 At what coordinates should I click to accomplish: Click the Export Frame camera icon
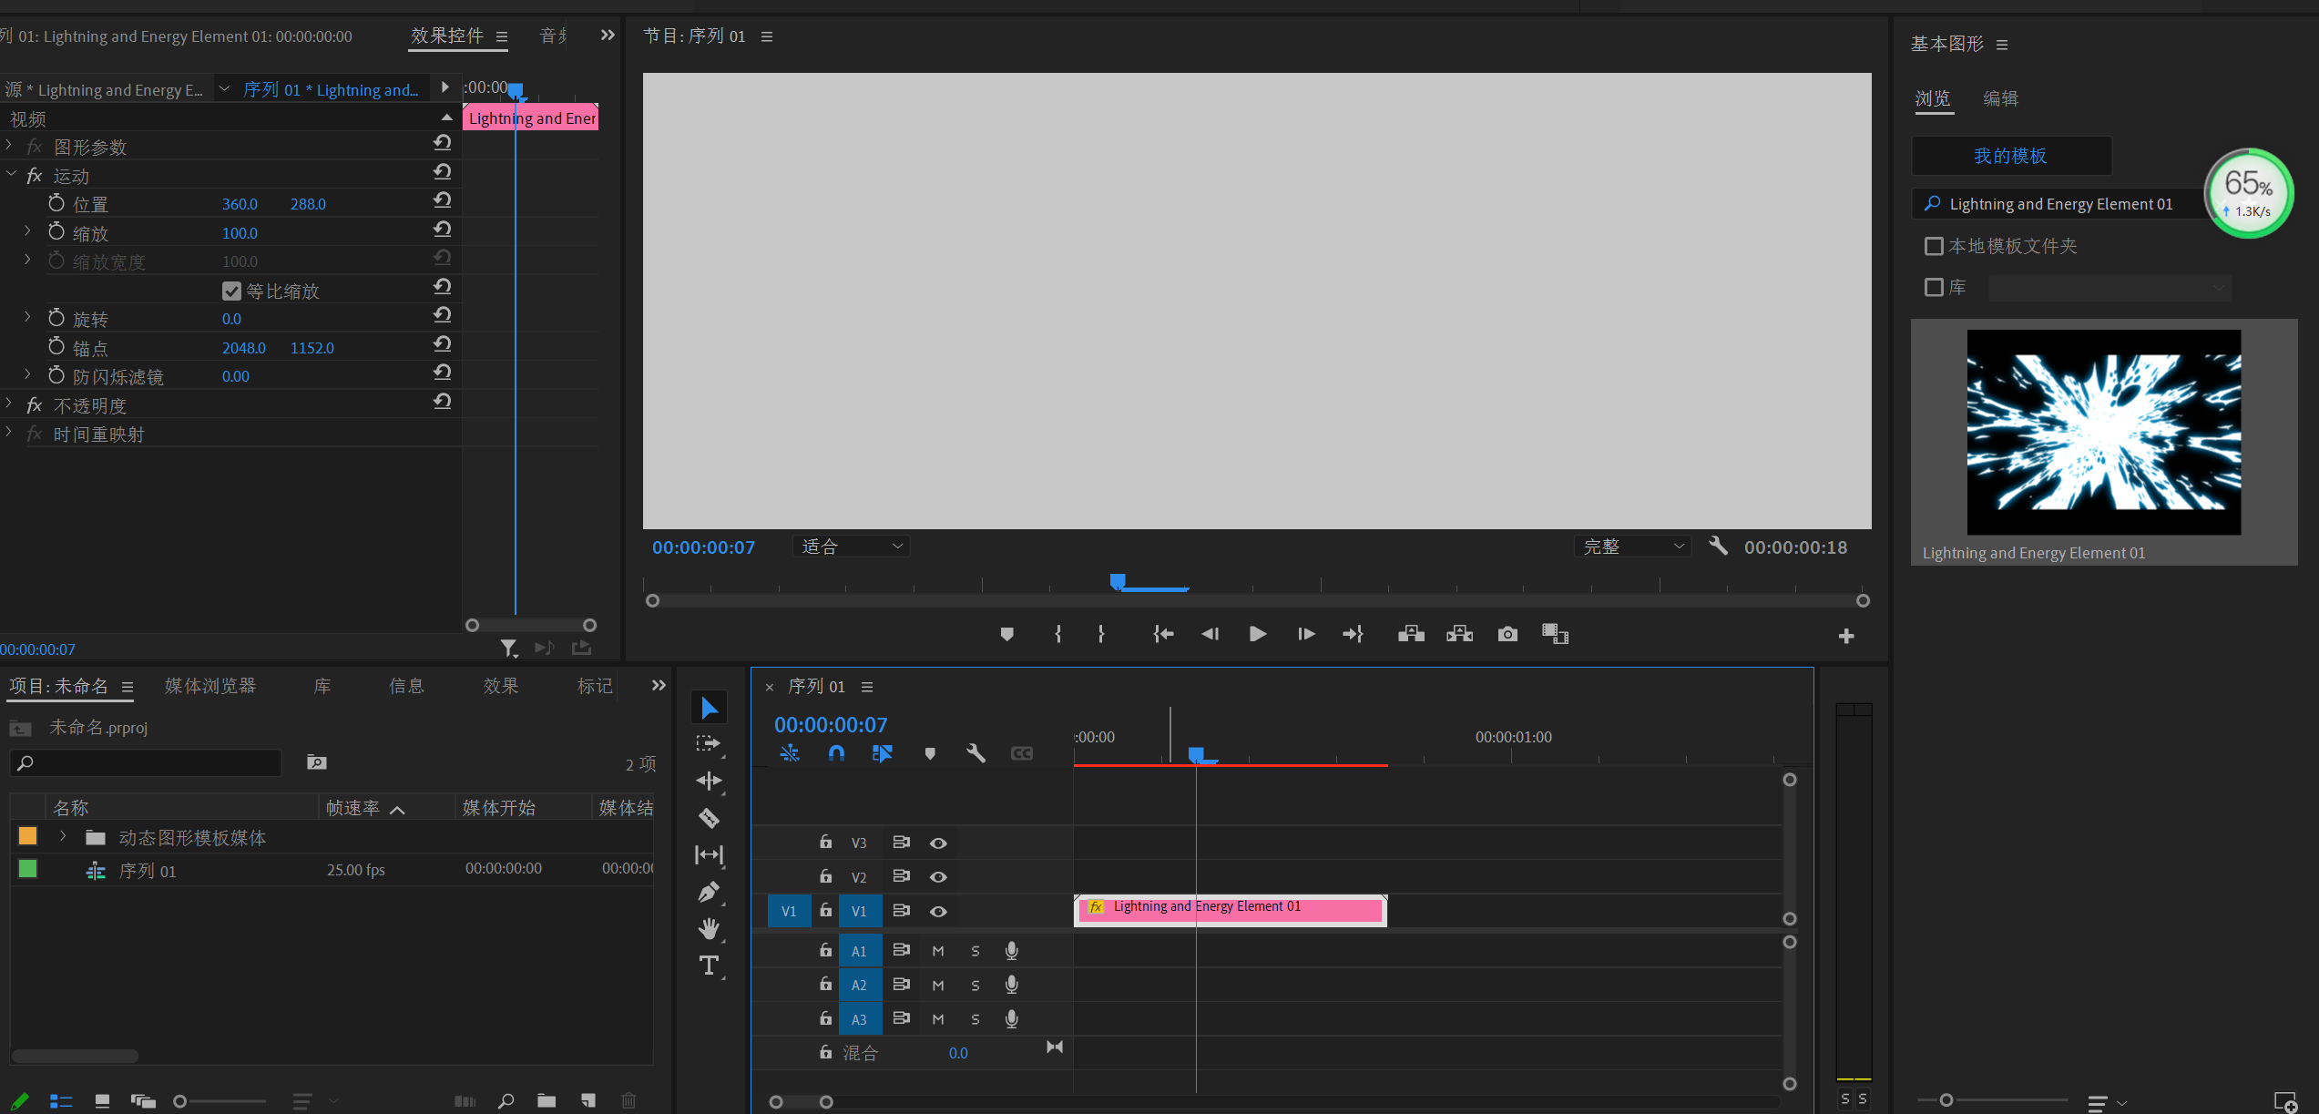1507,634
